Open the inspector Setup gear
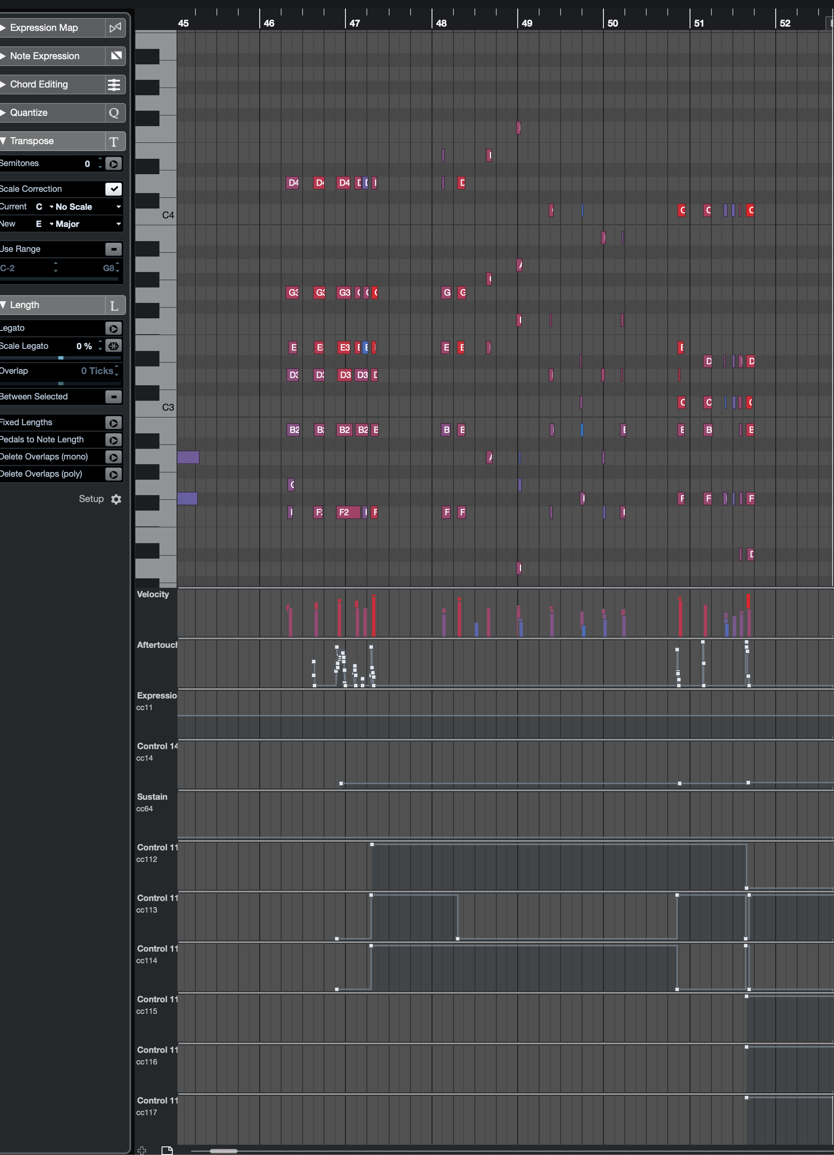Image resolution: width=834 pixels, height=1155 pixels. [116, 499]
